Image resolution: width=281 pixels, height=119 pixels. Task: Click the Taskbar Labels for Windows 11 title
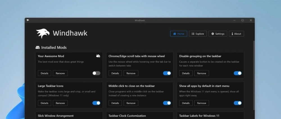pos(199,116)
